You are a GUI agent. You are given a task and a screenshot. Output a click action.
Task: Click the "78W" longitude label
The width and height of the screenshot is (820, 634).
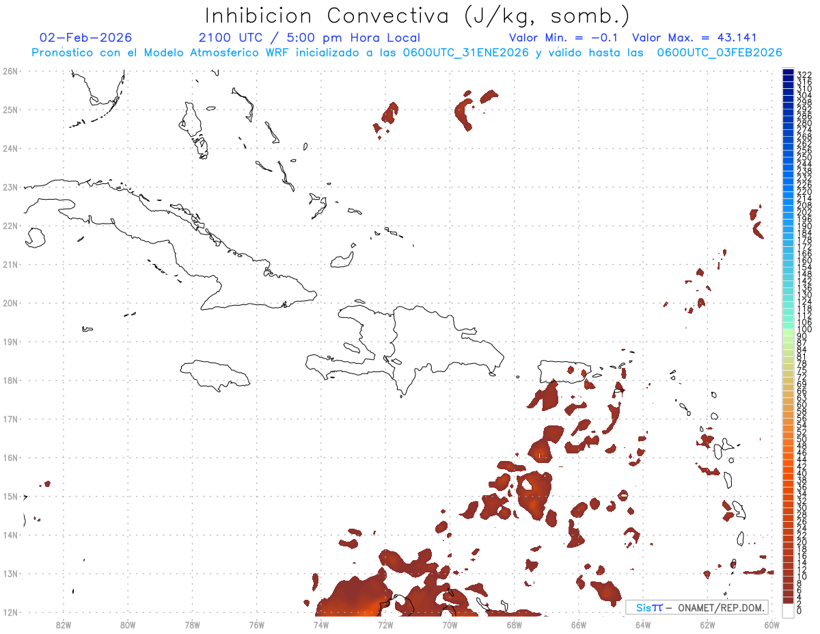point(192,624)
